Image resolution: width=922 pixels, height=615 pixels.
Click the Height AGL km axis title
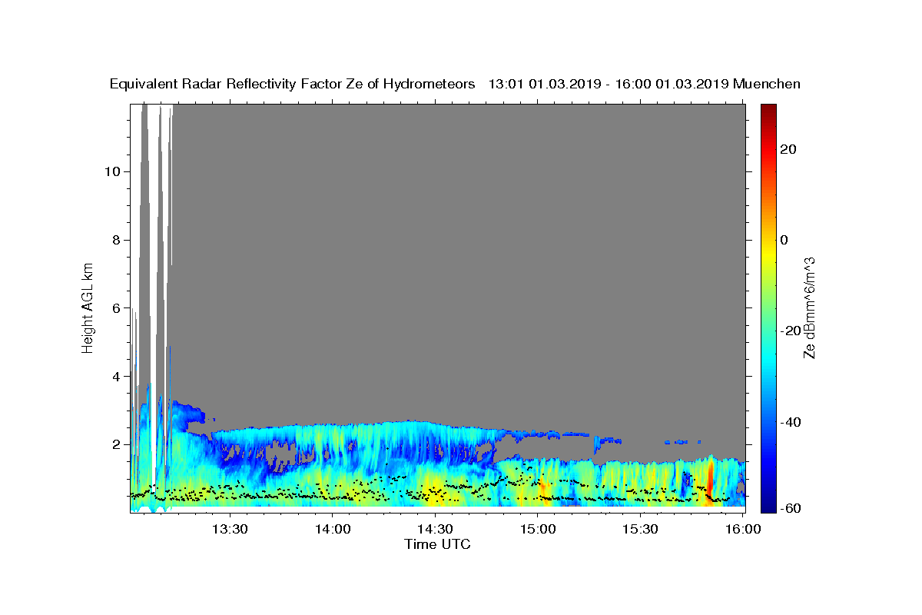coord(88,307)
